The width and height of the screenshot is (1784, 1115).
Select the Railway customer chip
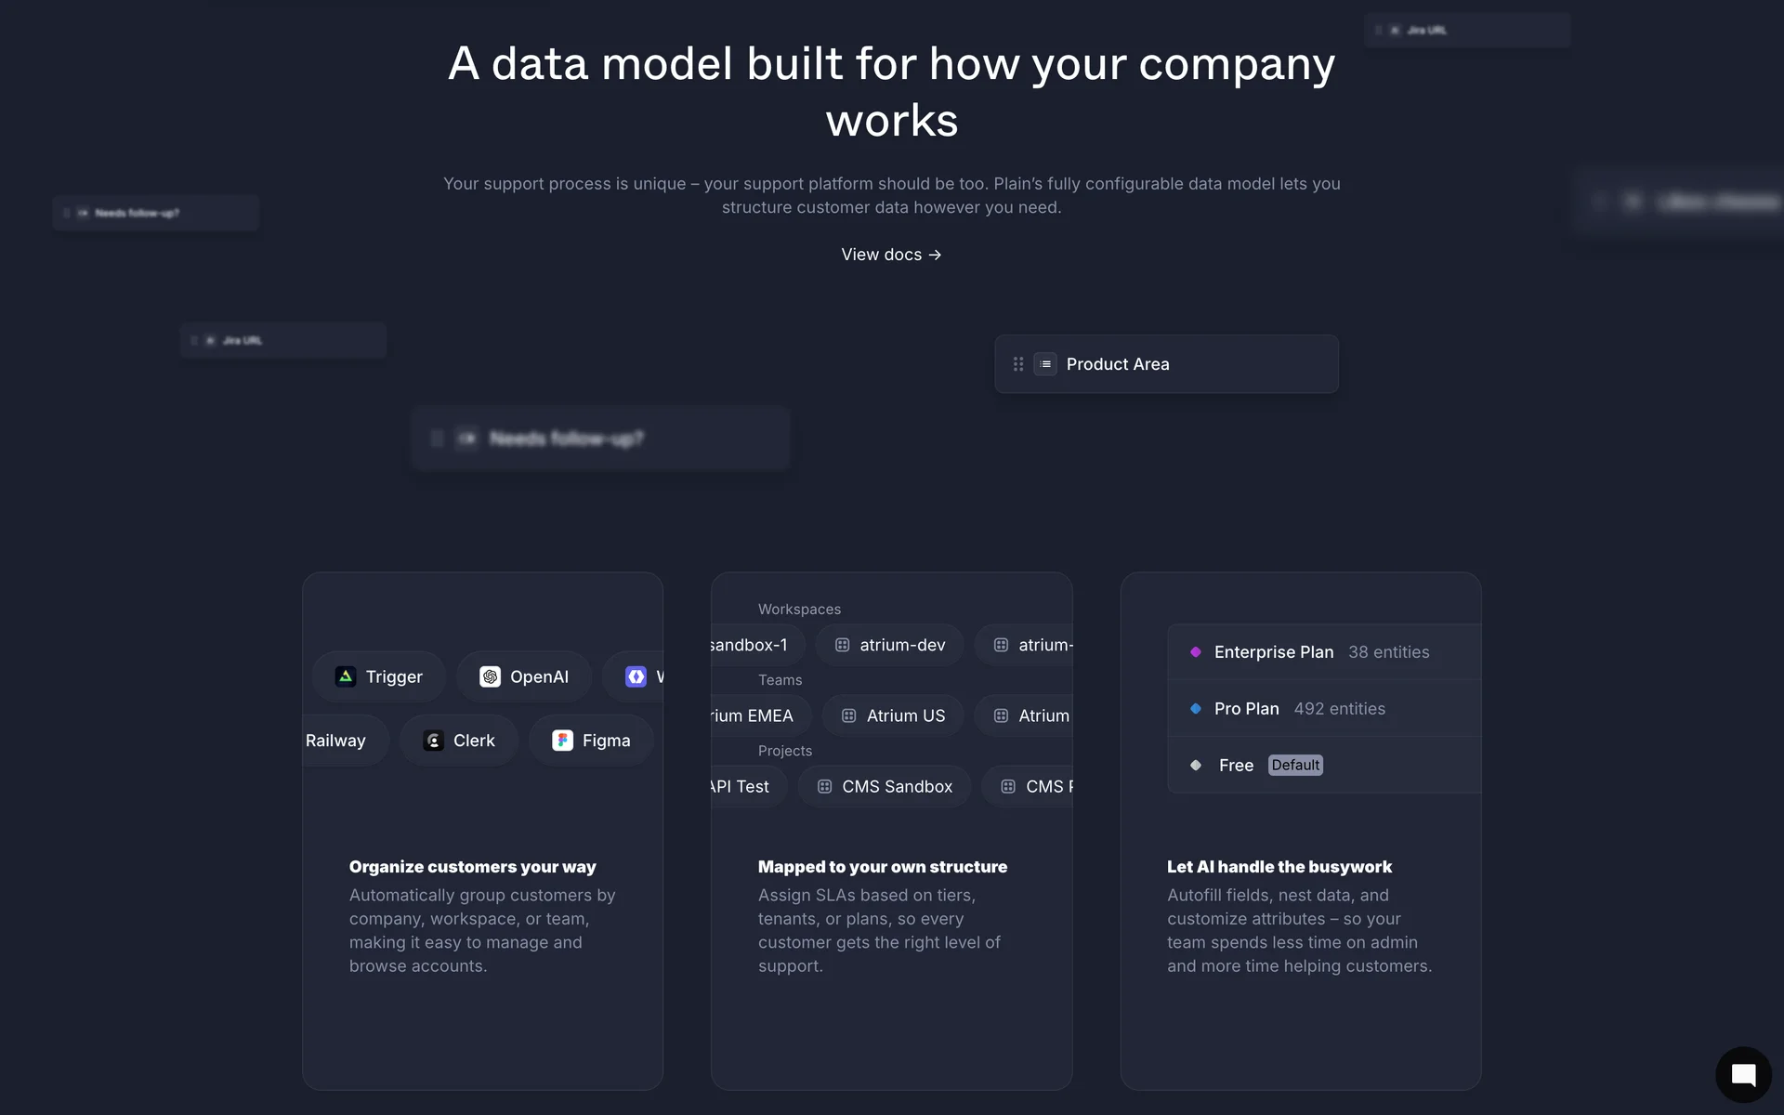pyautogui.click(x=336, y=741)
